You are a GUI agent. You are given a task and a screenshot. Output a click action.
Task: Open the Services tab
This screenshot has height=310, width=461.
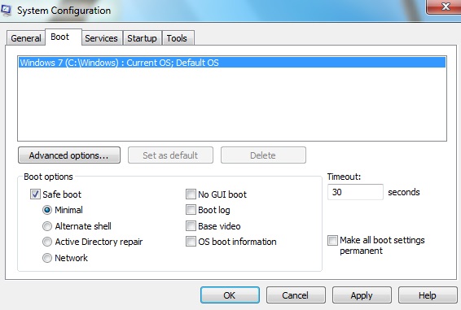tap(102, 38)
